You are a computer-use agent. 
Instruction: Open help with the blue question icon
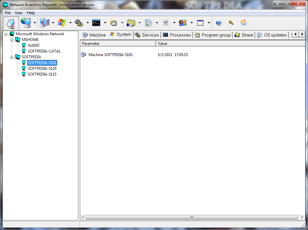218,23
